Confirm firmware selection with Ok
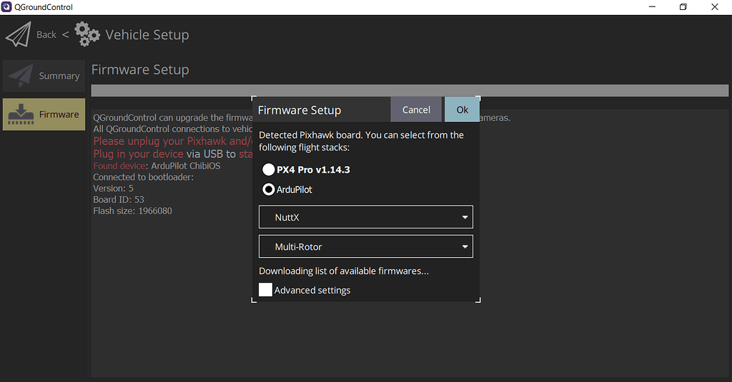 tap(463, 110)
